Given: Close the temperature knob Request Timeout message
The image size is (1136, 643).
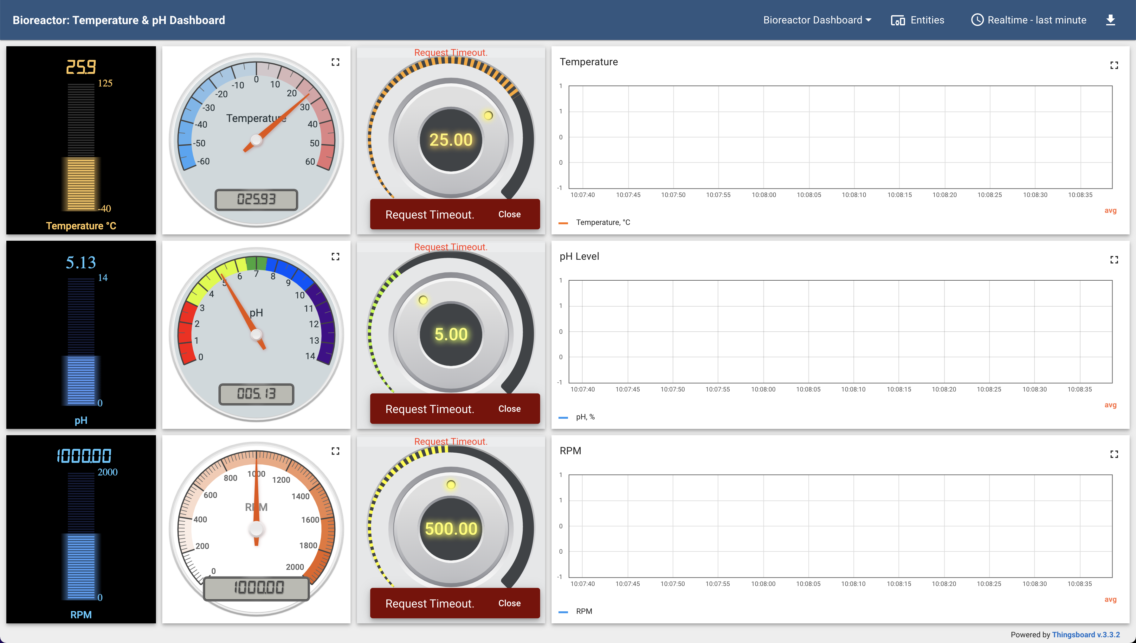Looking at the screenshot, I should pos(509,214).
